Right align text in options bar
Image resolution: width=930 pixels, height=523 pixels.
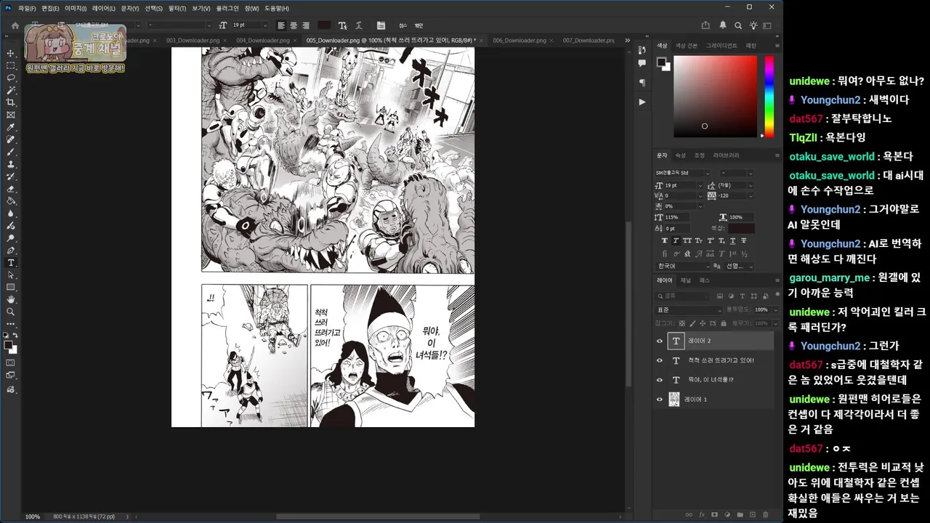(306, 25)
